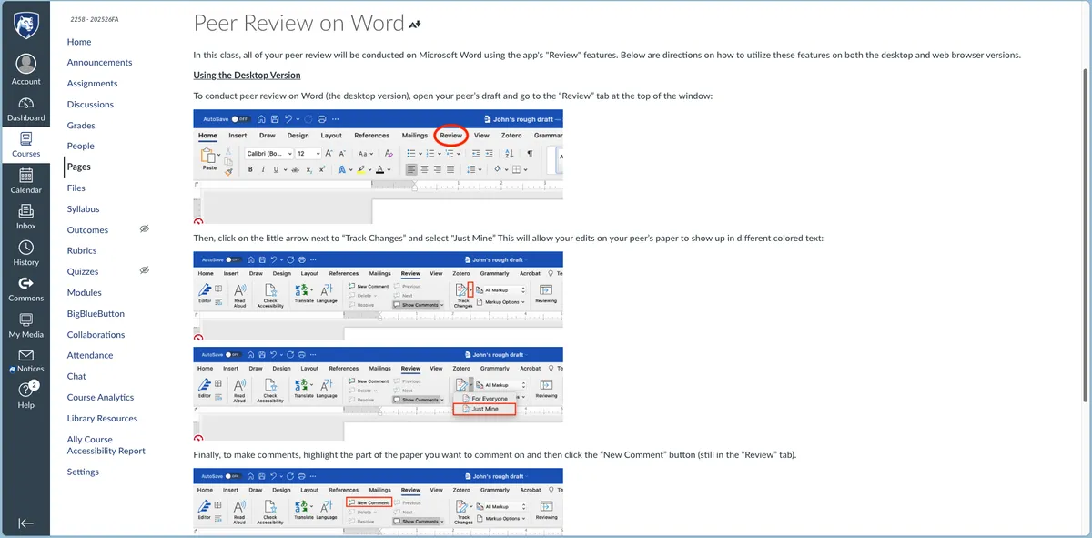
Task: Open the Syllabus link
Action: point(83,209)
